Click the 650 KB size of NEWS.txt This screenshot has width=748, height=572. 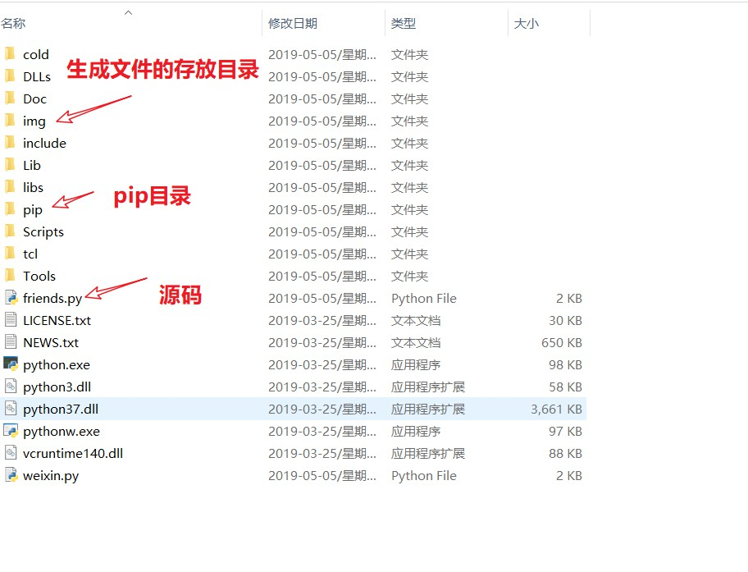pos(562,343)
